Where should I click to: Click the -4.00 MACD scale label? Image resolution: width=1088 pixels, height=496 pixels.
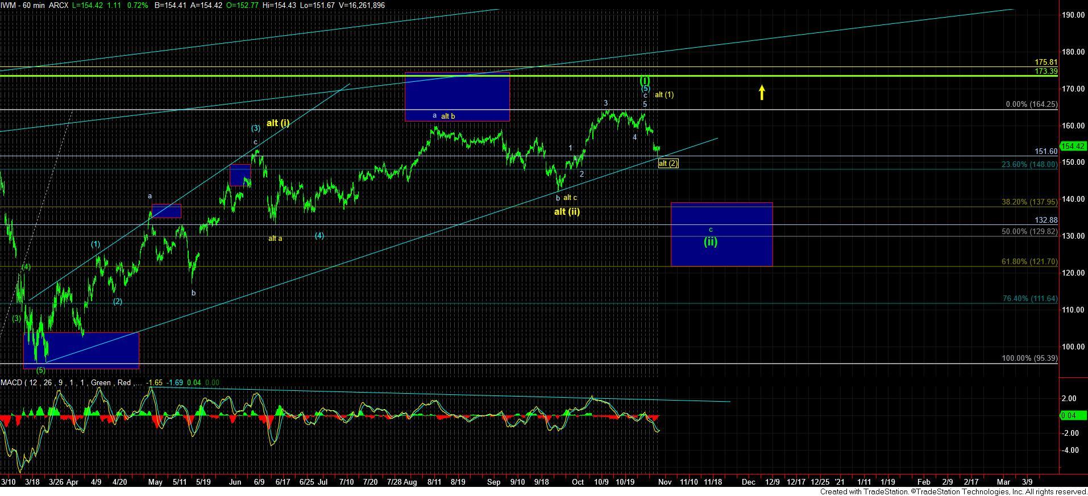pos(1070,451)
